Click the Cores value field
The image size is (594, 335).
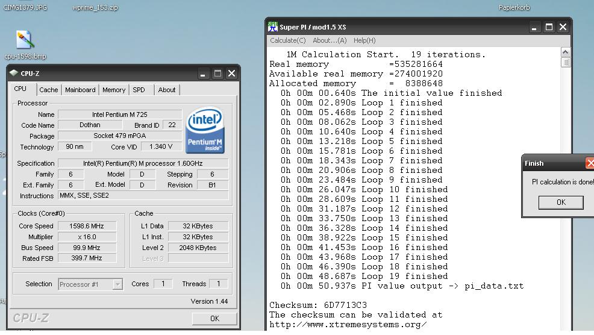tap(163, 283)
